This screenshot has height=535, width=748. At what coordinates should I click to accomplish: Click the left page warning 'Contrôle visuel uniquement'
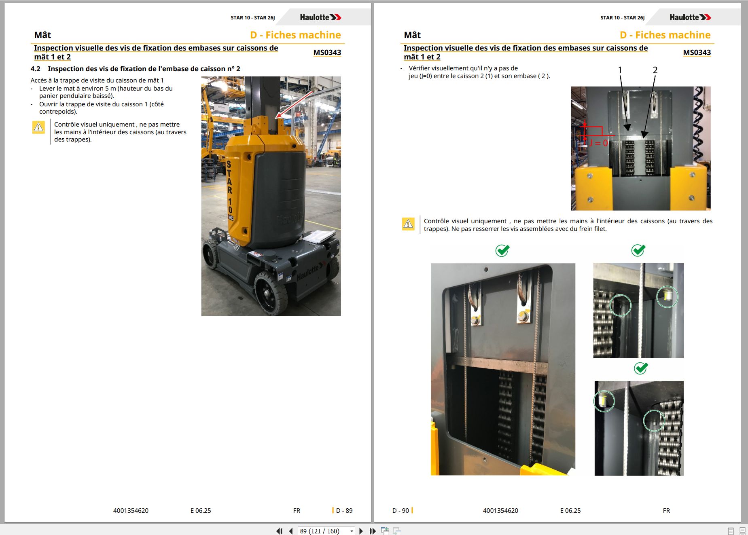[x=120, y=132]
